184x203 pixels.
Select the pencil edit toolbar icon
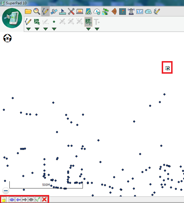click(45, 11)
